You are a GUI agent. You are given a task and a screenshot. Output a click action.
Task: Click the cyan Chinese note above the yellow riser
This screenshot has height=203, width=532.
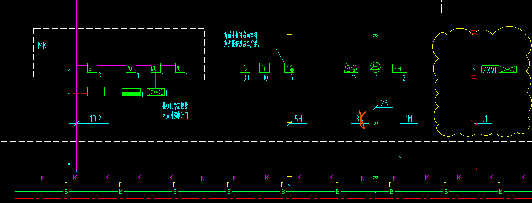(242, 39)
